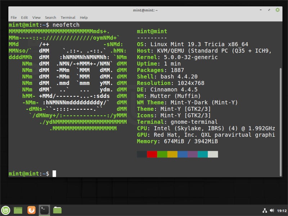This screenshot has height=216, width=288.
Task: Click the red swatch in neofetch palette
Action: [152, 154]
